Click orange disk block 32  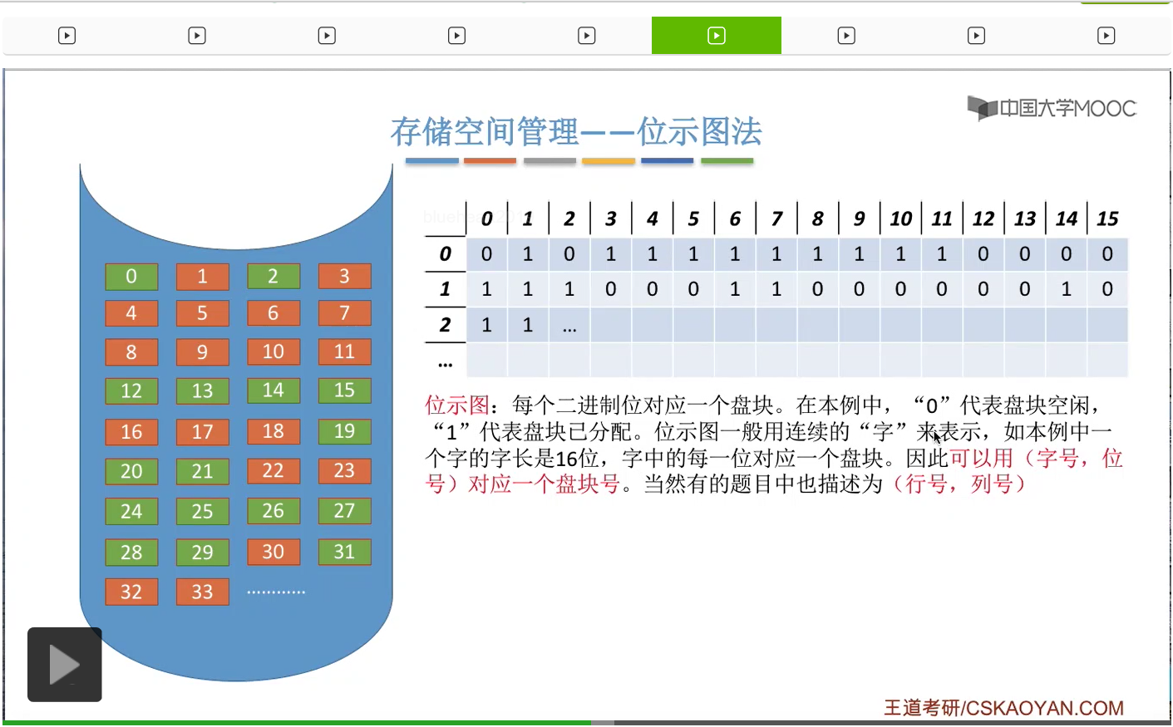(x=131, y=592)
